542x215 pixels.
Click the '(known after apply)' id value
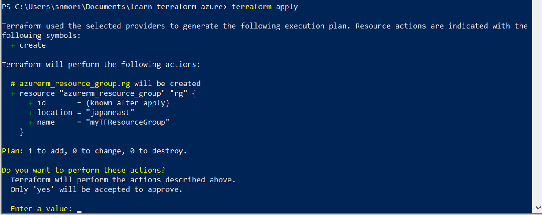(x=127, y=103)
